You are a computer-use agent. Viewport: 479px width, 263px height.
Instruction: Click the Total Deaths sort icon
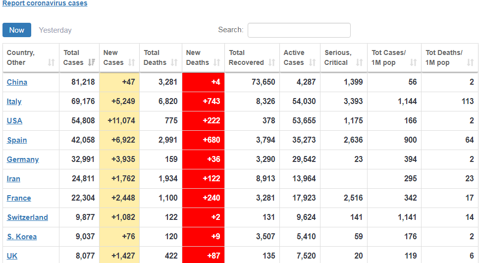174,62
